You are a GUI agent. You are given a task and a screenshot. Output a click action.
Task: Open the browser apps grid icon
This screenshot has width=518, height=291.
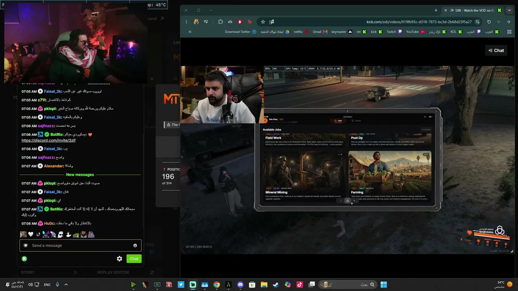tap(509, 32)
